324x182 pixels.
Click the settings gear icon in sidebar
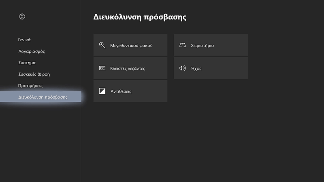22,17
